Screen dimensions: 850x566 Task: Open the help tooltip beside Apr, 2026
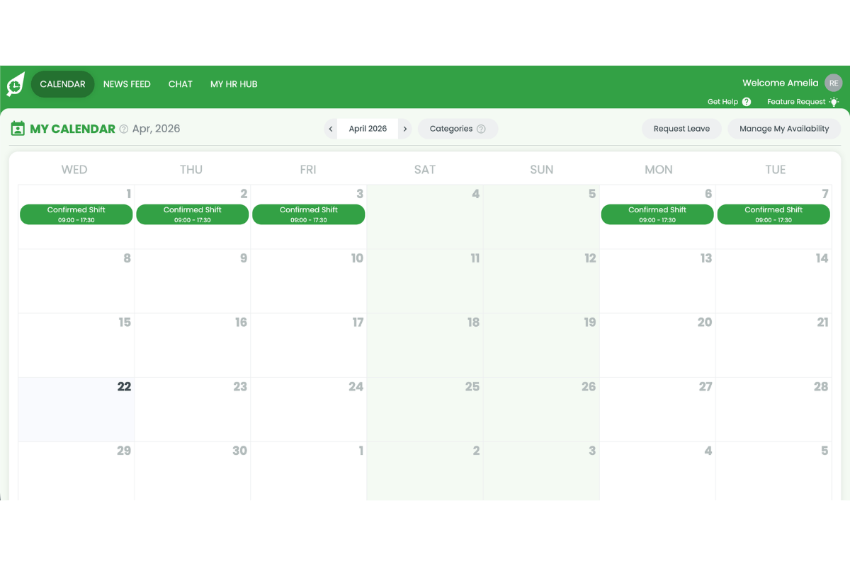tap(123, 128)
